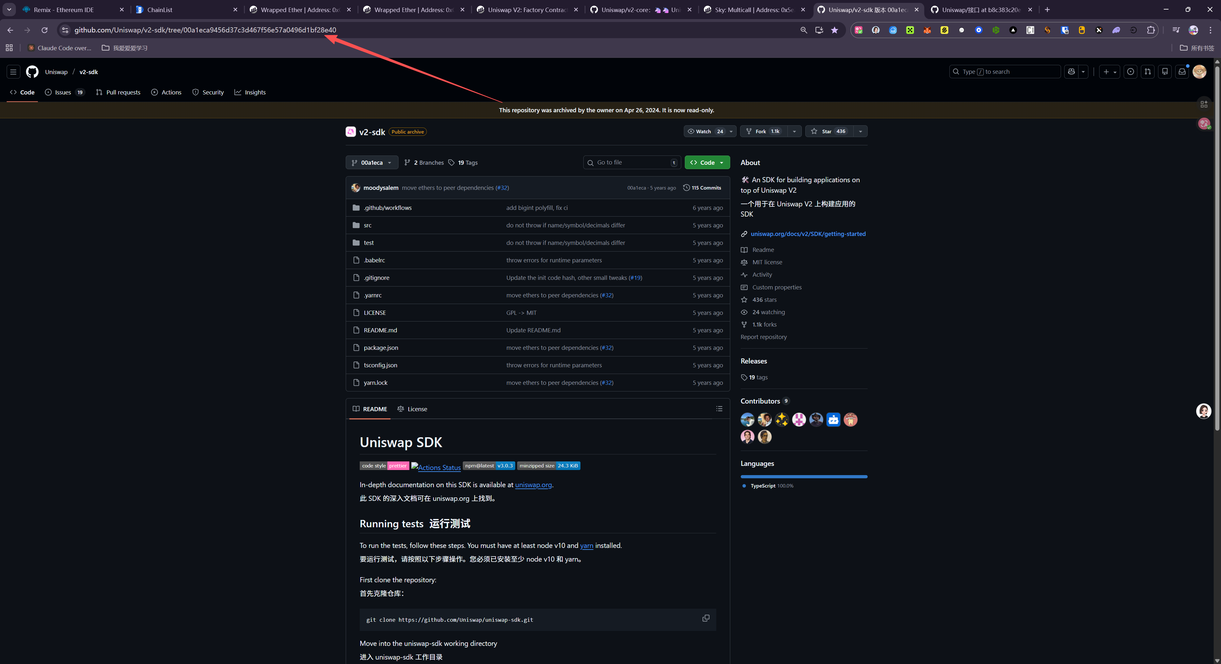Open the src folder
Viewport: 1221px width, 664px height.
367,225
